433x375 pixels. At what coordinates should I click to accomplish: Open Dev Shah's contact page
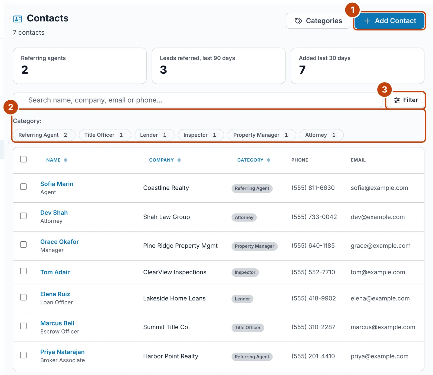coord(54,213)
